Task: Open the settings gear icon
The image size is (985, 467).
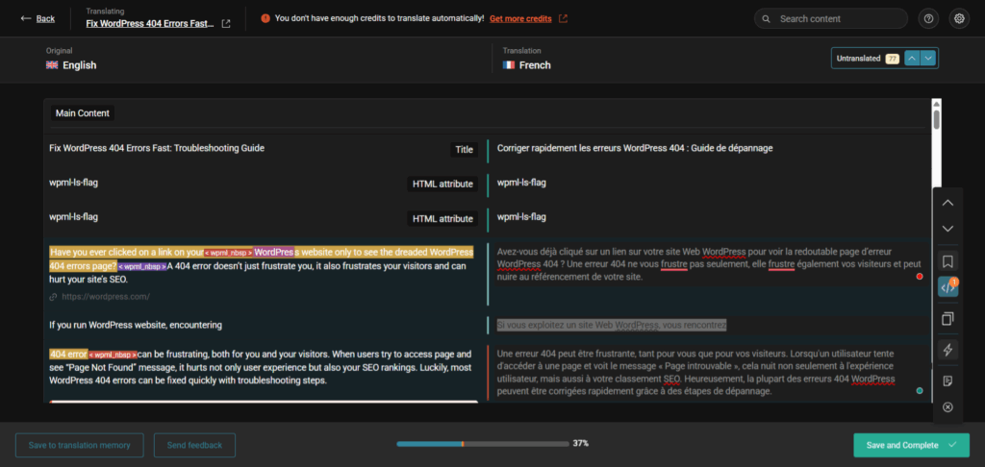Action: 958,18
